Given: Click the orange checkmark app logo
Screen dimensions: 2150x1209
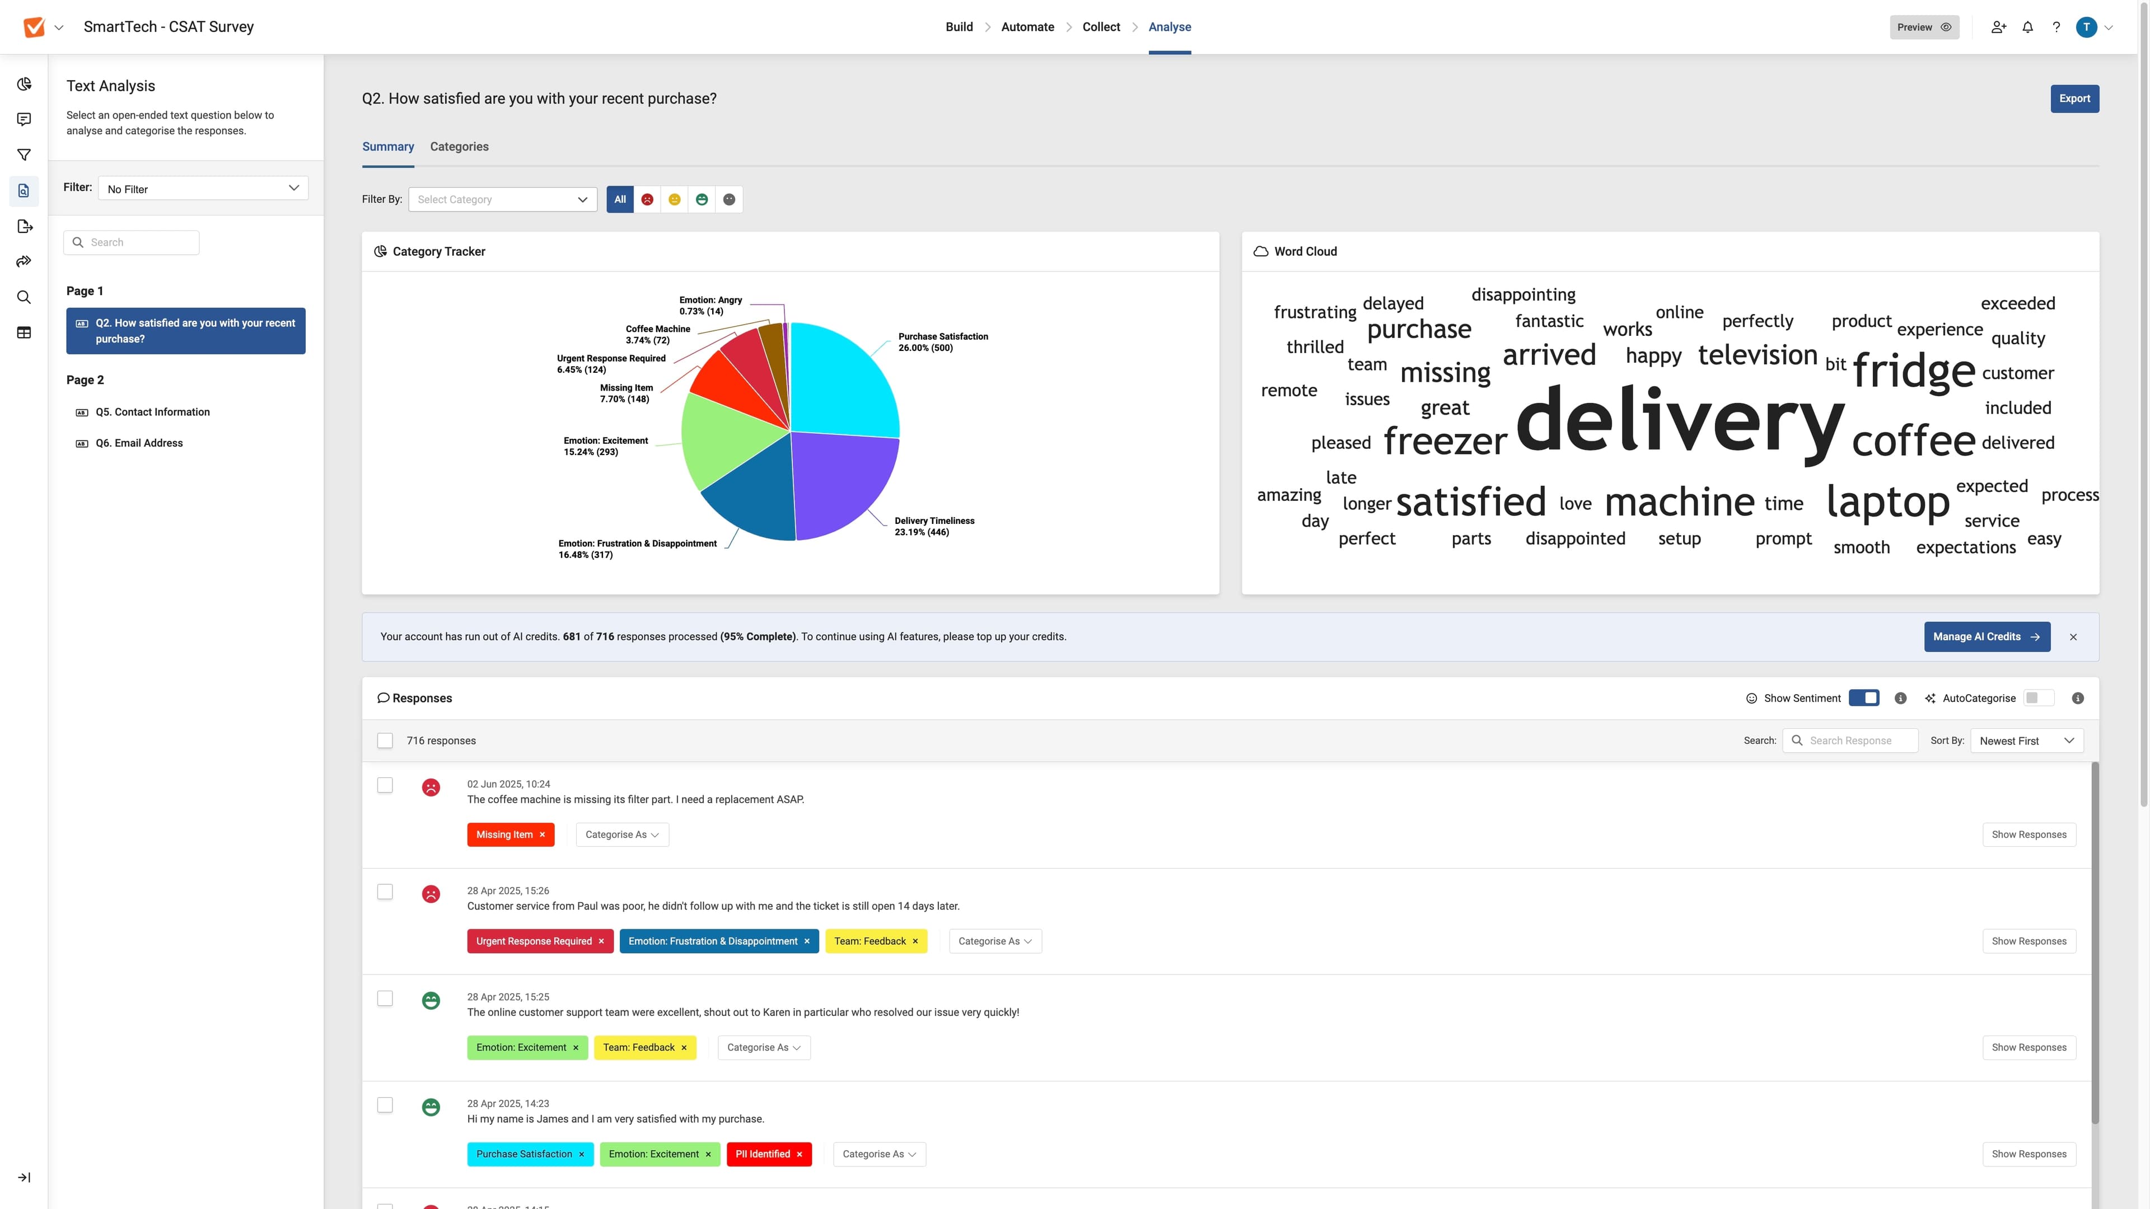Looking at the screenshot, I should click(34, 27).
